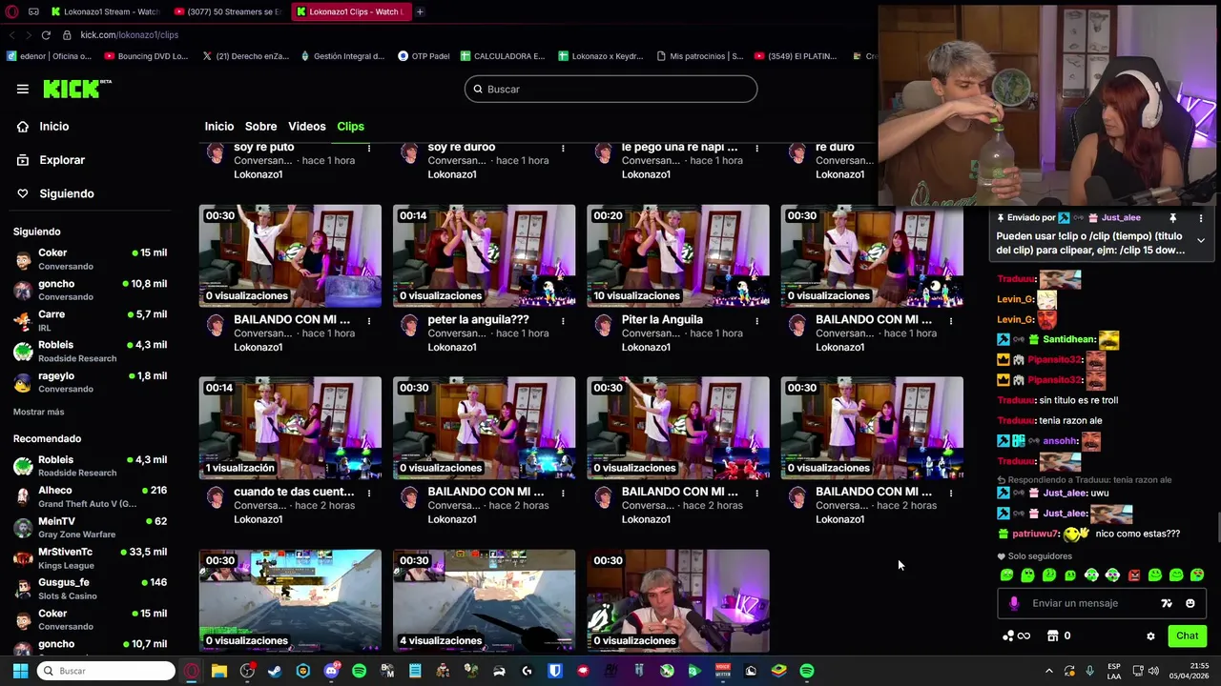This screenshot has width=1221, height=686.
Task: Click the Windows Start button
Action: pos(20,671)
